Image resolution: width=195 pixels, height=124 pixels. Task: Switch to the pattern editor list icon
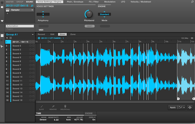tap(2, 35)
